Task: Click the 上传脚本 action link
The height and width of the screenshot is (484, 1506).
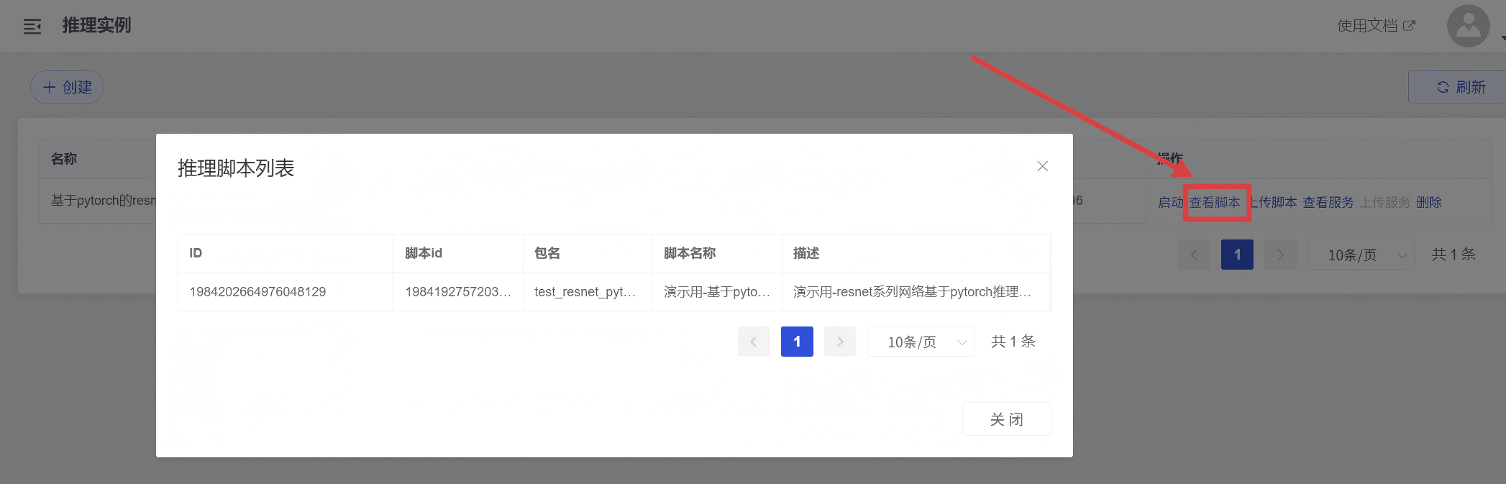Action: [x=1273, y=203]
